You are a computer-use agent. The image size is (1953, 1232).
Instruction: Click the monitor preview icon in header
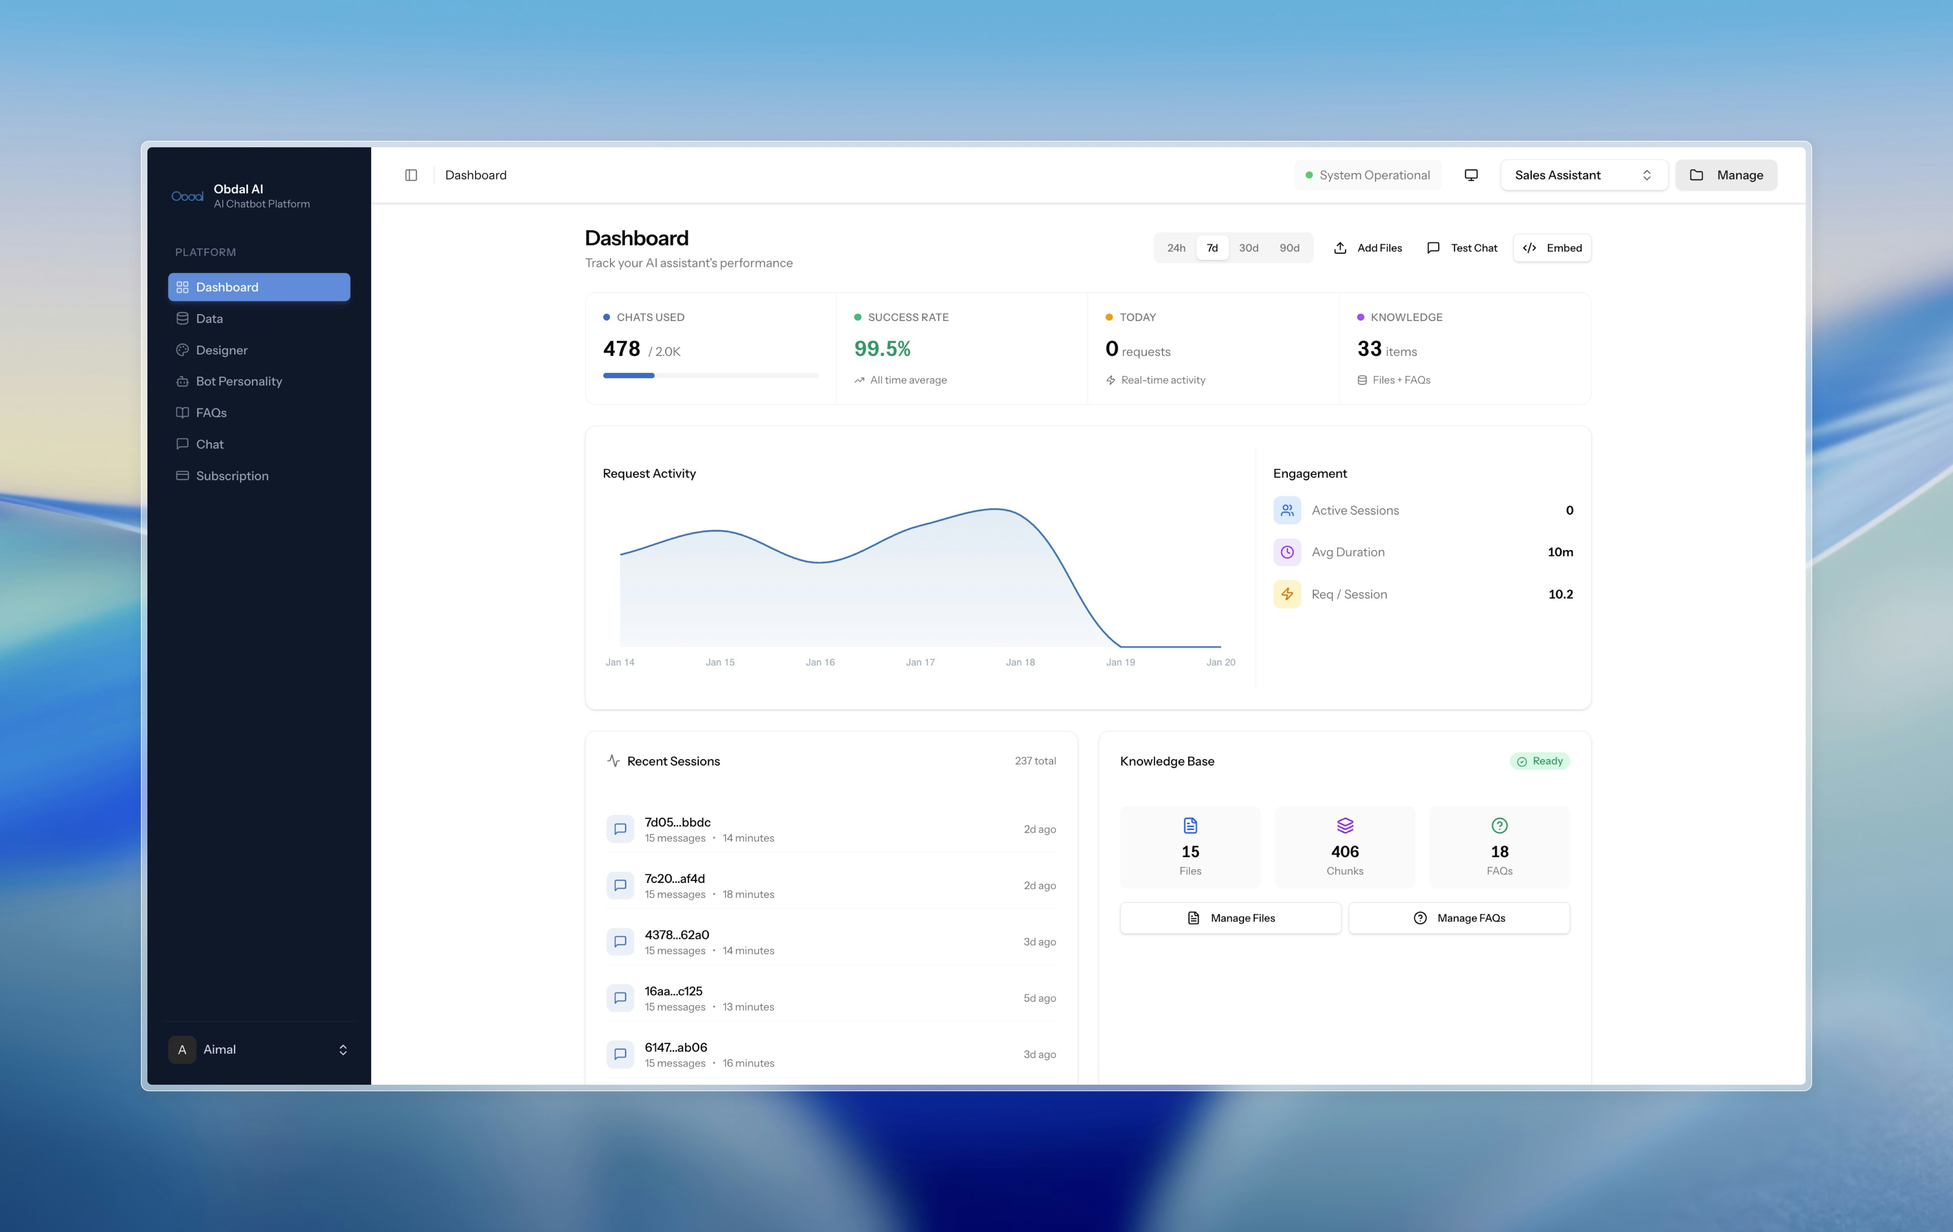coord(1471,175)
